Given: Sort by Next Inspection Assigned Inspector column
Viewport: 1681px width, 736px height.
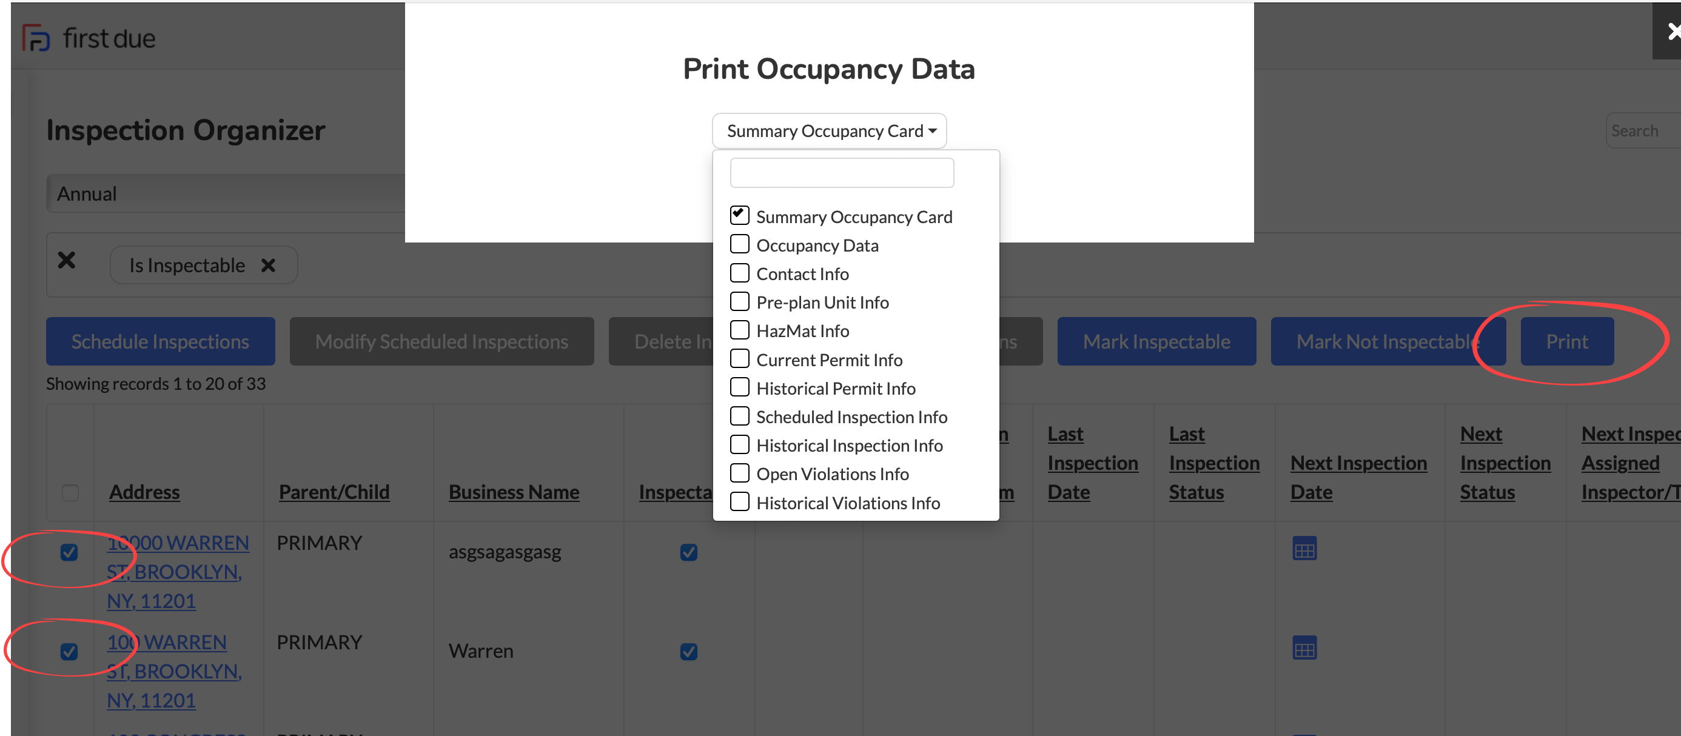Looking at the screenshot, I should pos(1631,463).
